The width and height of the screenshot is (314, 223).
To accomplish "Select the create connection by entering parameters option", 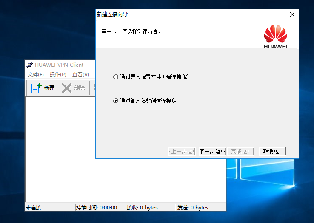I will (116, 101).
